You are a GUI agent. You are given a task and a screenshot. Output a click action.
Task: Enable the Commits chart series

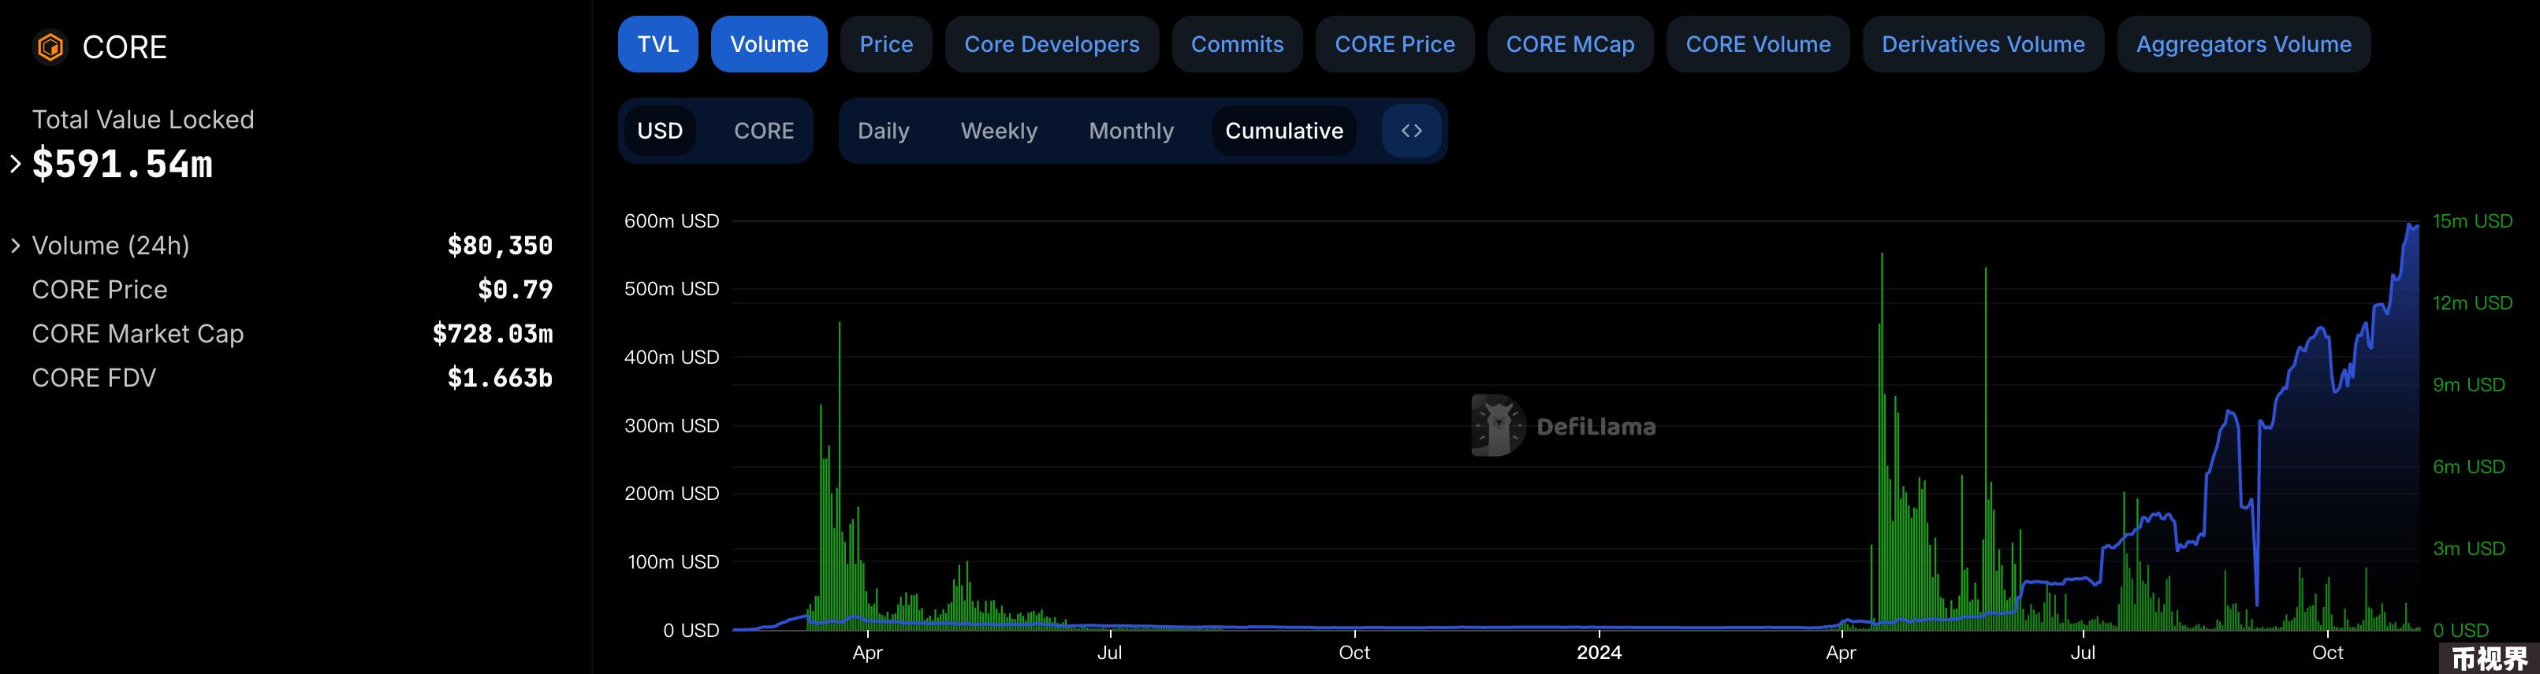pos(1236,44)
